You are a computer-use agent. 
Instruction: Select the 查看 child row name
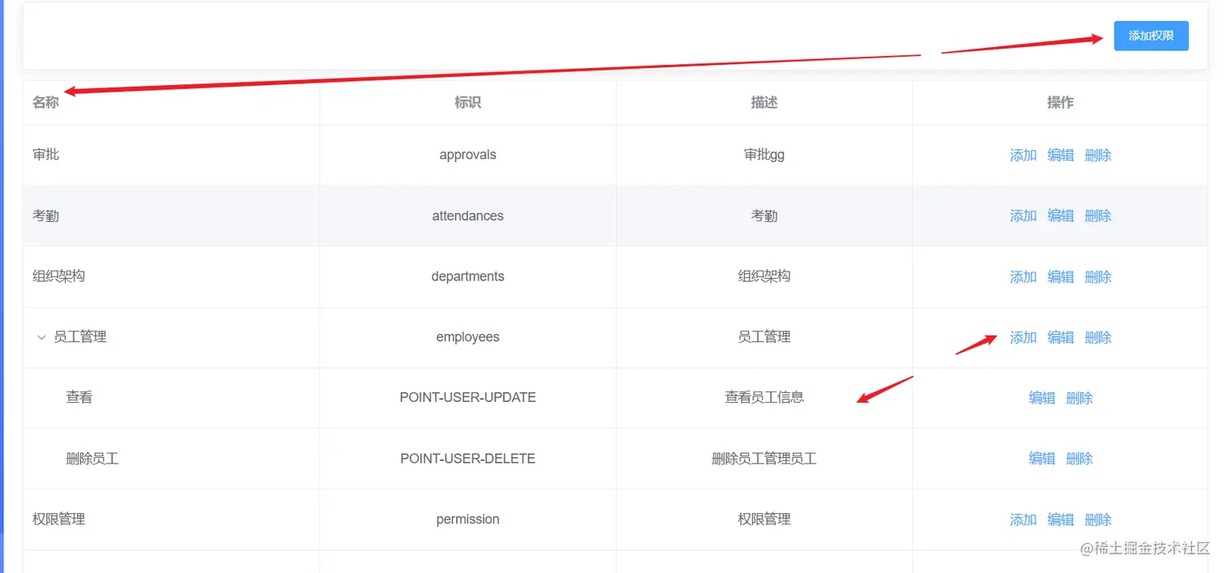pos(80,397)
